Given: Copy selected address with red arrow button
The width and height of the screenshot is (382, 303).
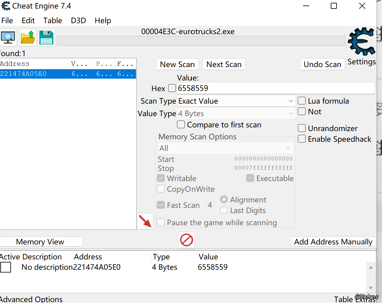Looking at the screenshot, I should coord(145,221).
